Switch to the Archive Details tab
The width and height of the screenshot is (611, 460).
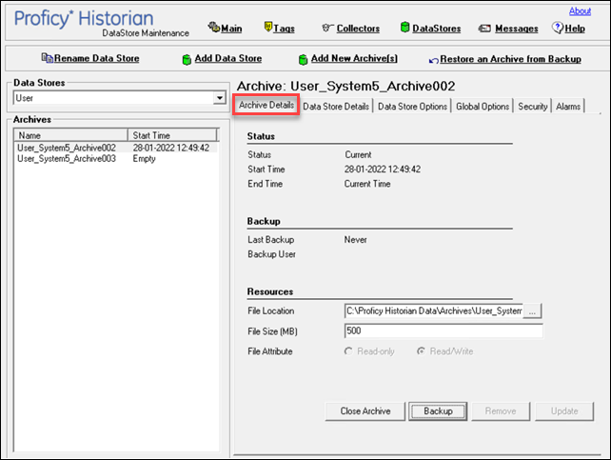(x=266, y=105)
